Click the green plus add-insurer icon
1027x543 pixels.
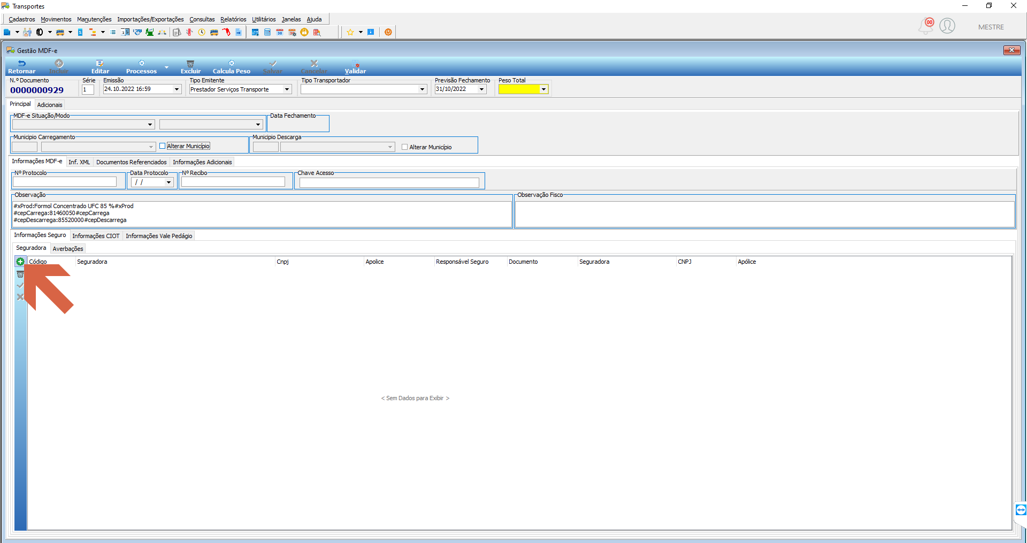[20, 262]
